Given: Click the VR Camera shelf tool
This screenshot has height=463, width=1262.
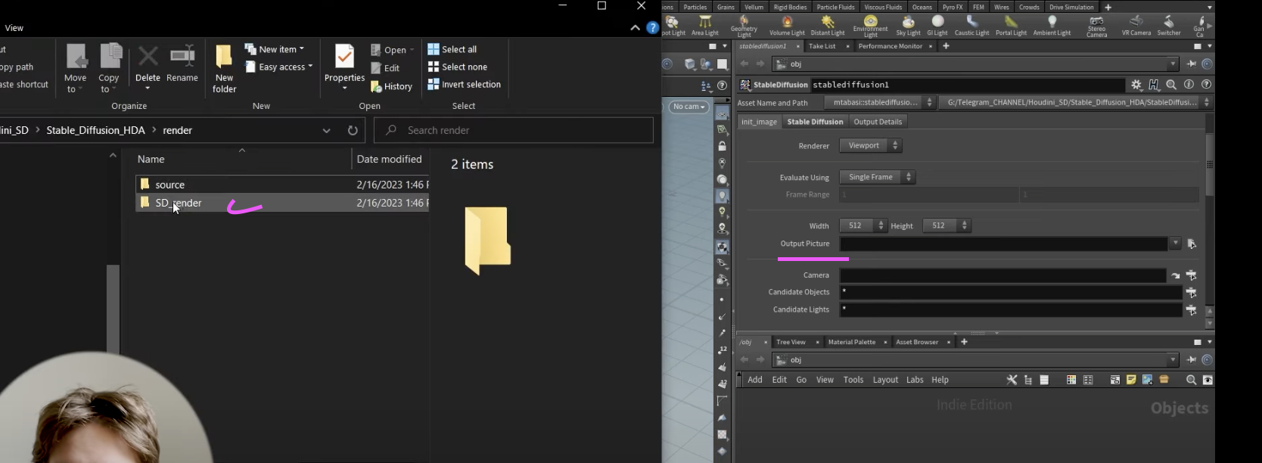Looking at the screenshot, I should pos(1136,25).
